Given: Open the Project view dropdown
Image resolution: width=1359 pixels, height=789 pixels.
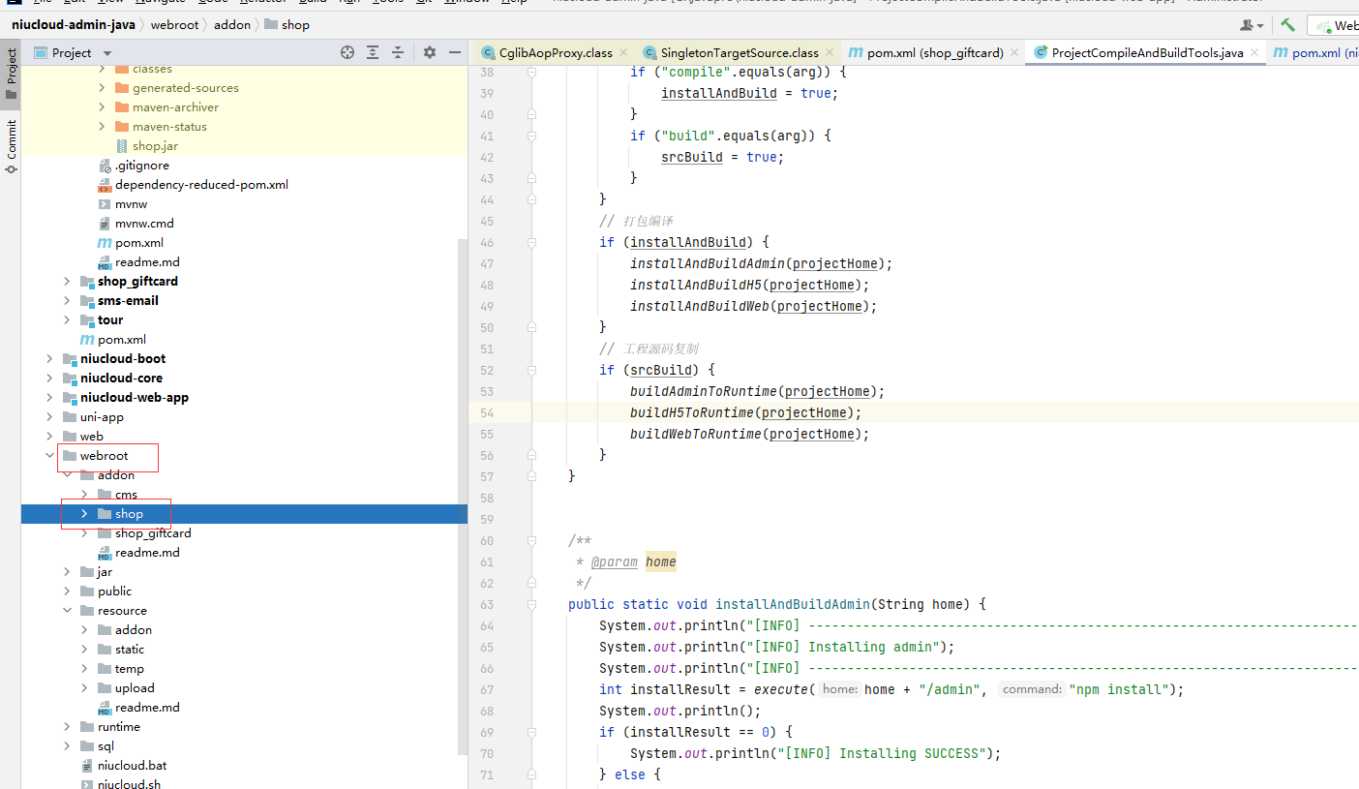Looking at the screenshot, I should pyautogui.click(x=107, y=53).
